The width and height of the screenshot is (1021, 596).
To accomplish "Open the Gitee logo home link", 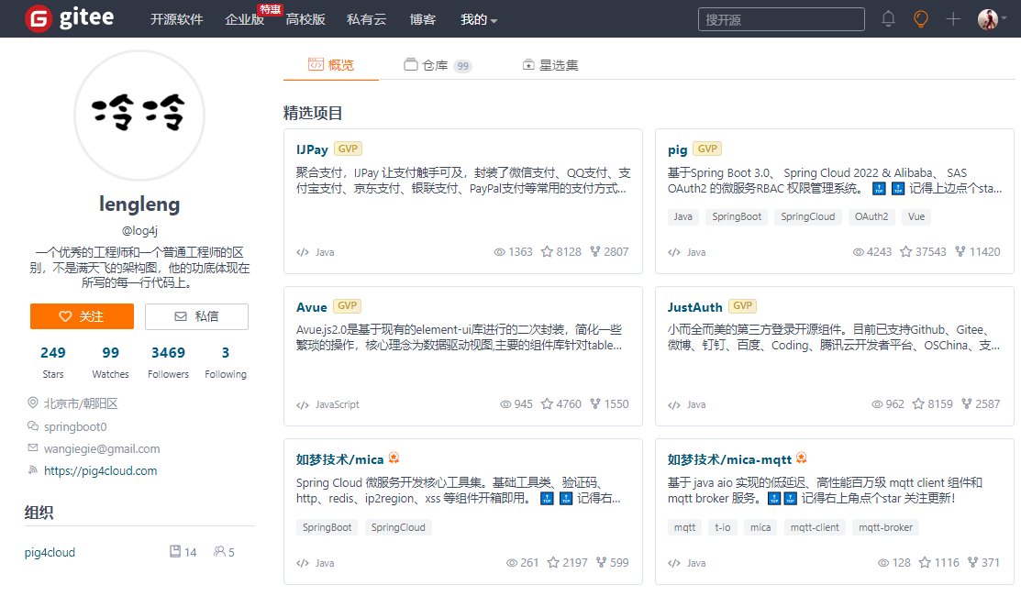I will click(70, 18).
